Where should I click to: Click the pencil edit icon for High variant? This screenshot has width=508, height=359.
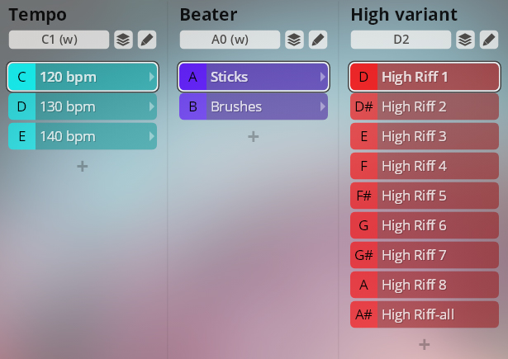pos(488,40)
